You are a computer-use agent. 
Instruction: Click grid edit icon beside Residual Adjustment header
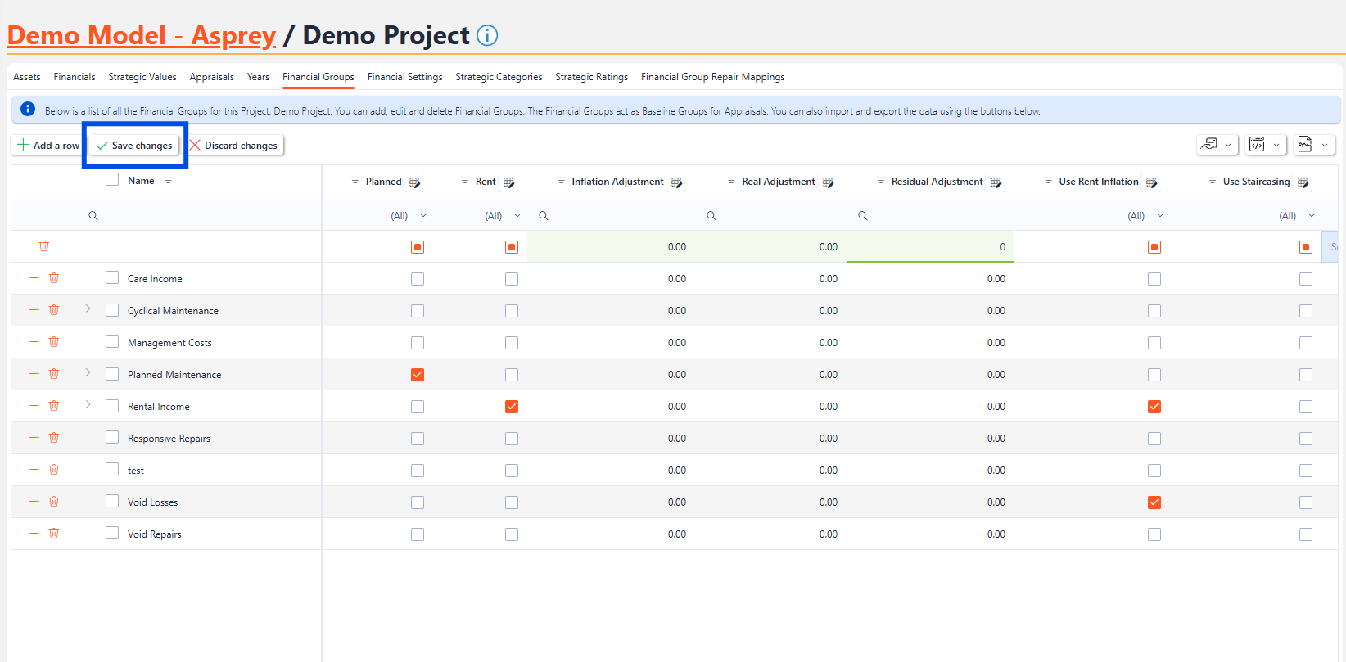[996, 182]
